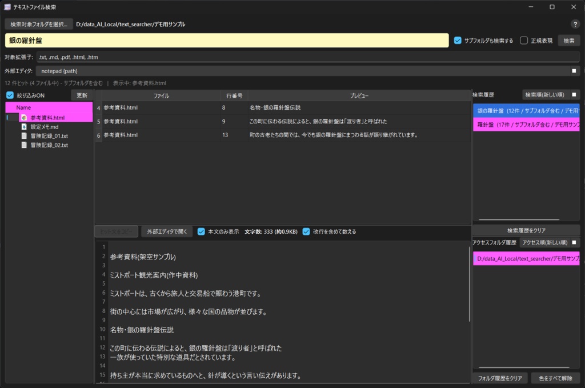Viewport: 585px width, 388px height.
Task: Open the 検索順(新しい順) sort dropdown
Action: click(551, 95)
